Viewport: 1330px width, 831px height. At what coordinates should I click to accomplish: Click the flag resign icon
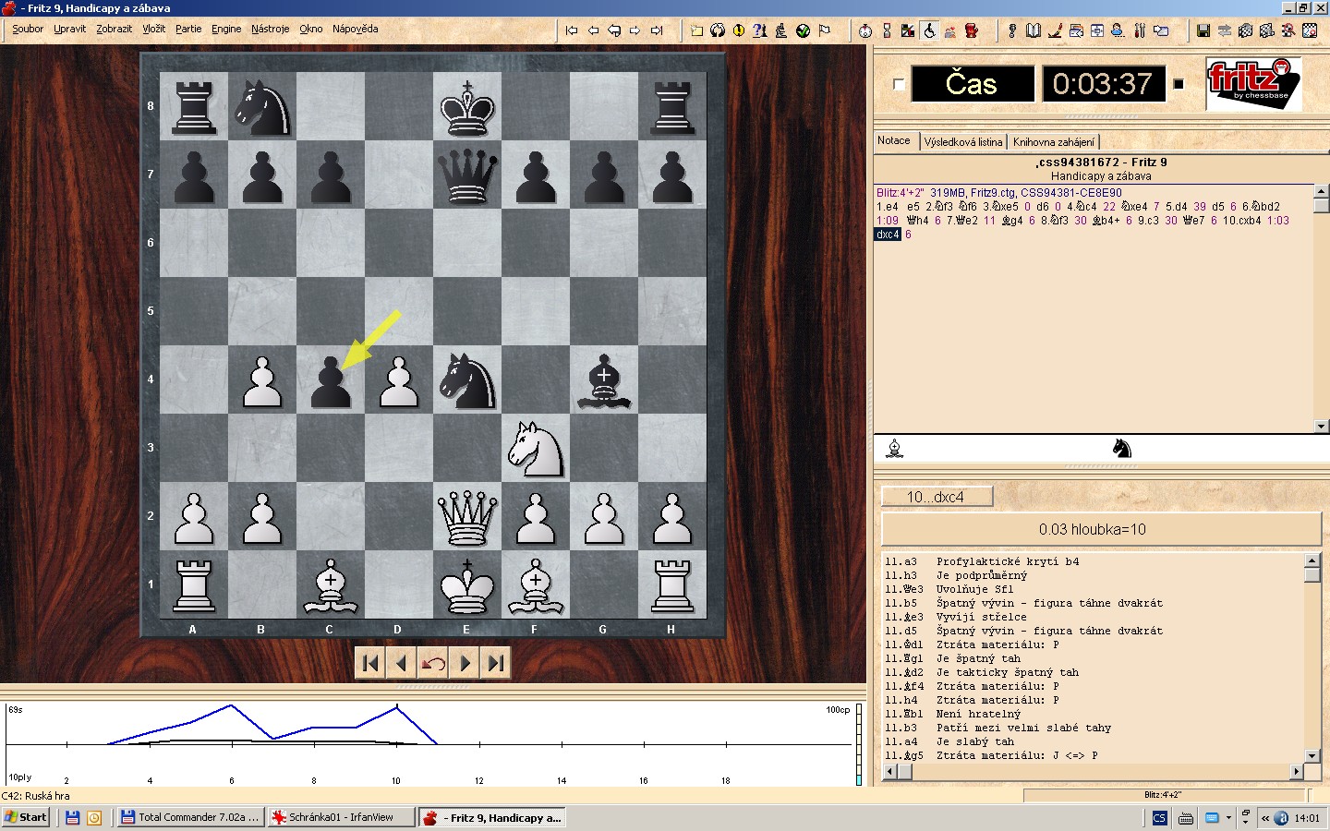point(825,30)
